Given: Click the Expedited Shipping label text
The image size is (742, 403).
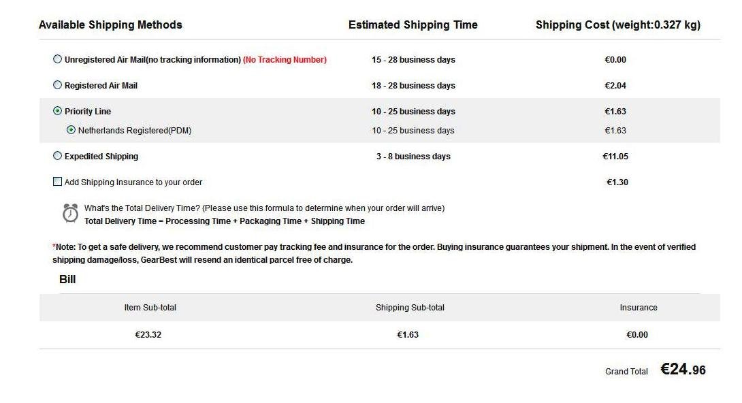Looking at the screenshot, I should coord(101,156).
